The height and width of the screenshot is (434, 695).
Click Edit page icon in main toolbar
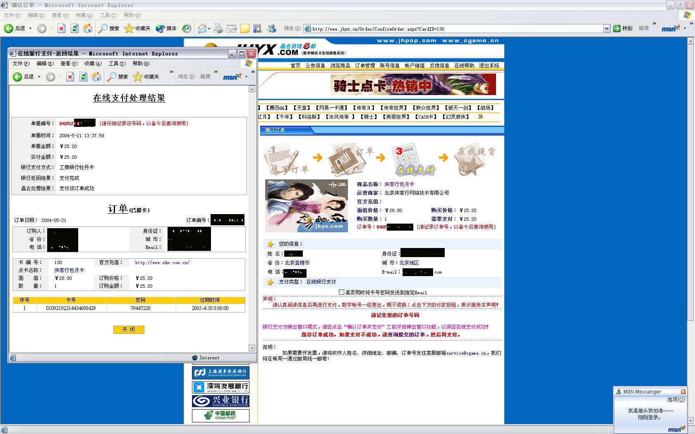[232, 28]
